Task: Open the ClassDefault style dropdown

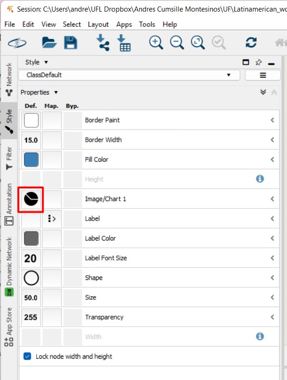Action: coord(129,75)
